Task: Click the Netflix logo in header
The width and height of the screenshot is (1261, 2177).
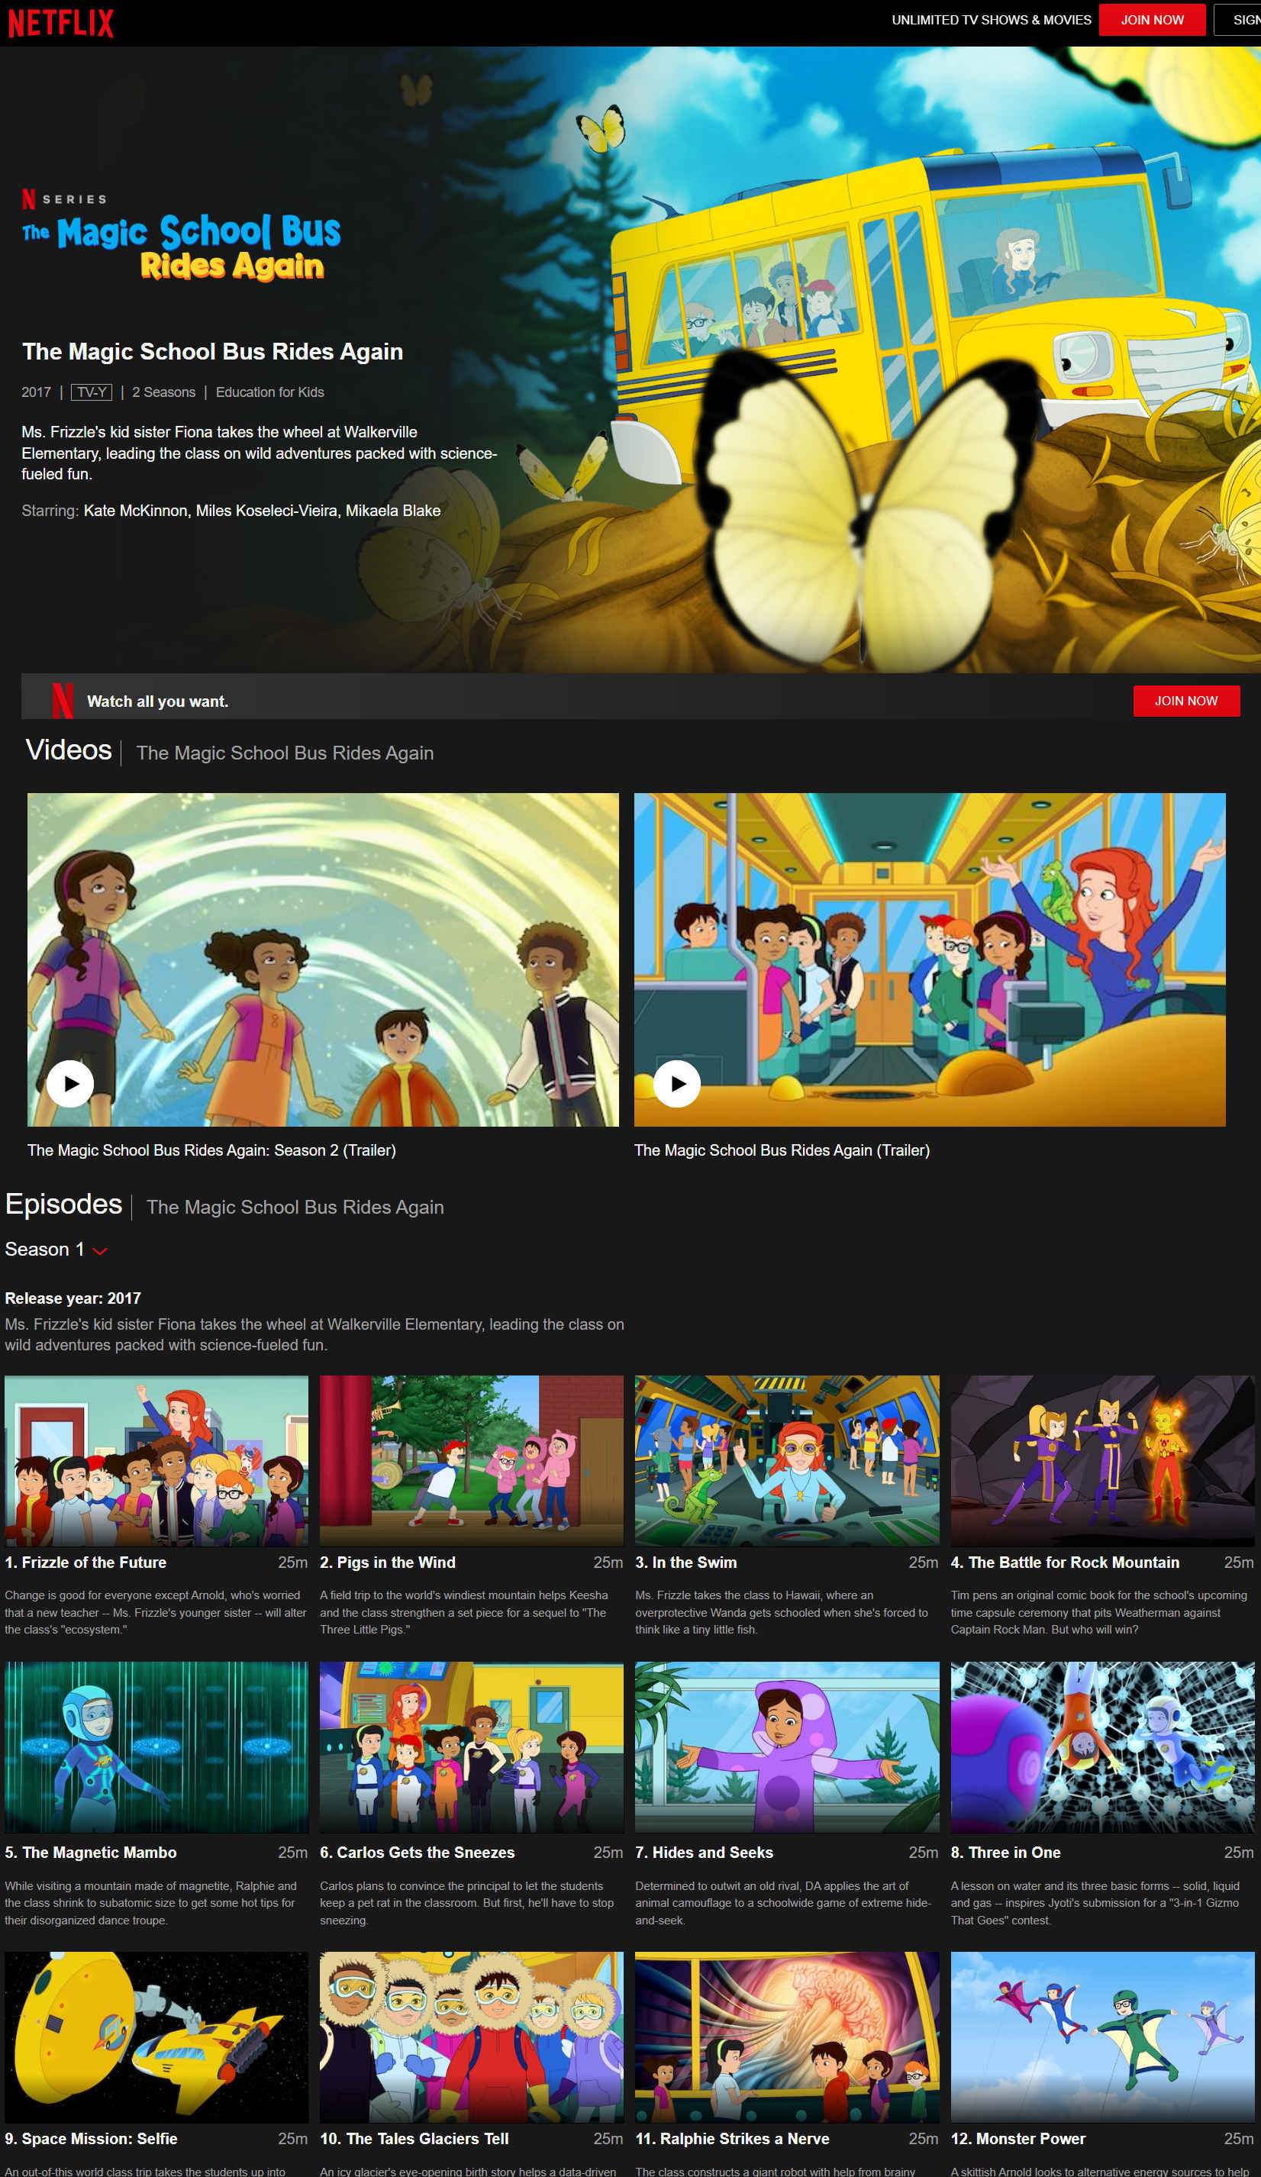Action: (60, 22)
